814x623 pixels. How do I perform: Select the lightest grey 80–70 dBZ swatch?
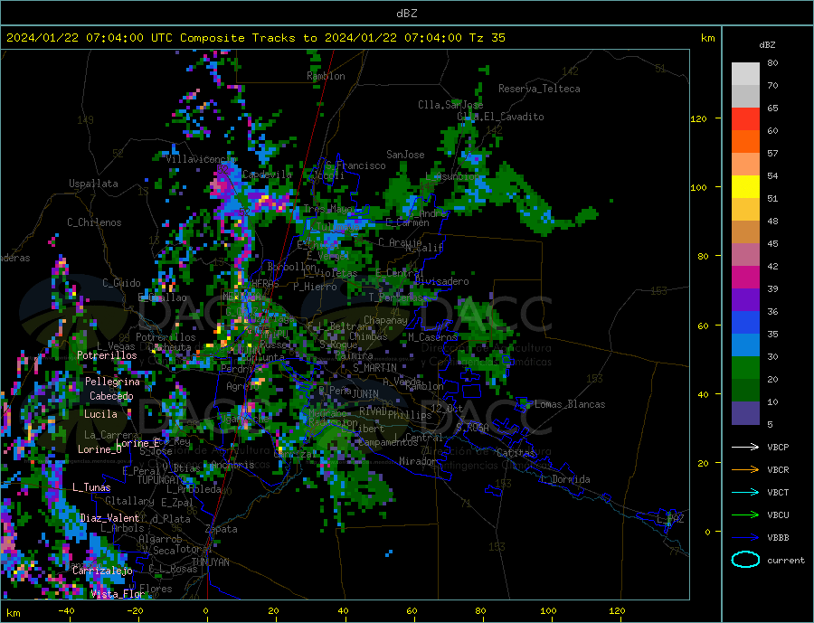[x=745, y=74]
